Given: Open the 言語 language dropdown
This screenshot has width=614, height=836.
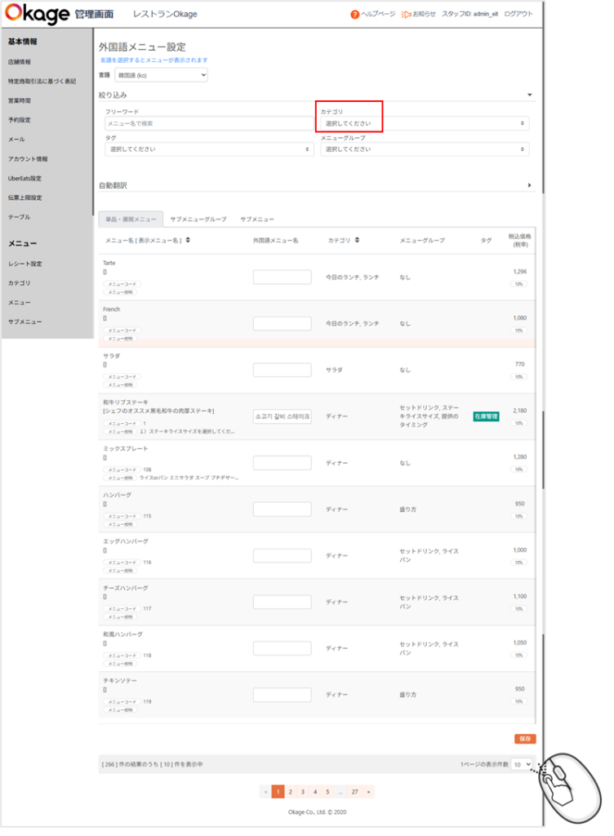Looking at the screenshot, I should (161, 75).
